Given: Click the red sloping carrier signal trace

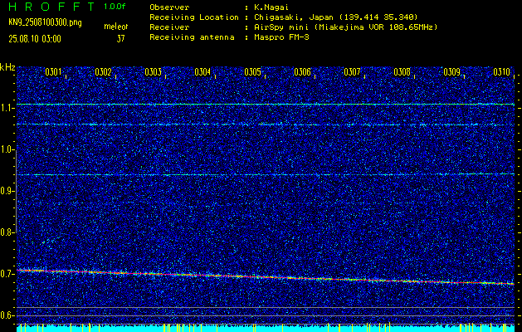Looking at the screenshot, I should pyautogui.click(x=266, y=276).
